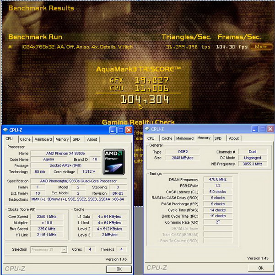The width and height of the screenshot is (275, 275).
Task: Click the DRAM Frequency value 470.0 MHz
Action: 218,179
